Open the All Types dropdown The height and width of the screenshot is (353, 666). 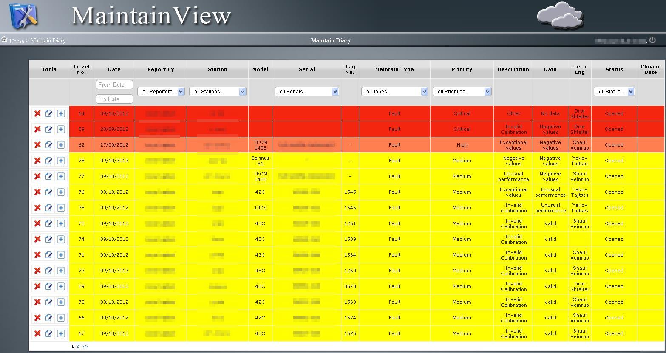pos(394,91)
